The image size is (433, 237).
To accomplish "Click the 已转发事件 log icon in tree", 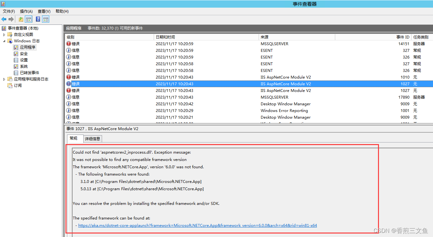I will pyautogui.click(x=16, y=73).
